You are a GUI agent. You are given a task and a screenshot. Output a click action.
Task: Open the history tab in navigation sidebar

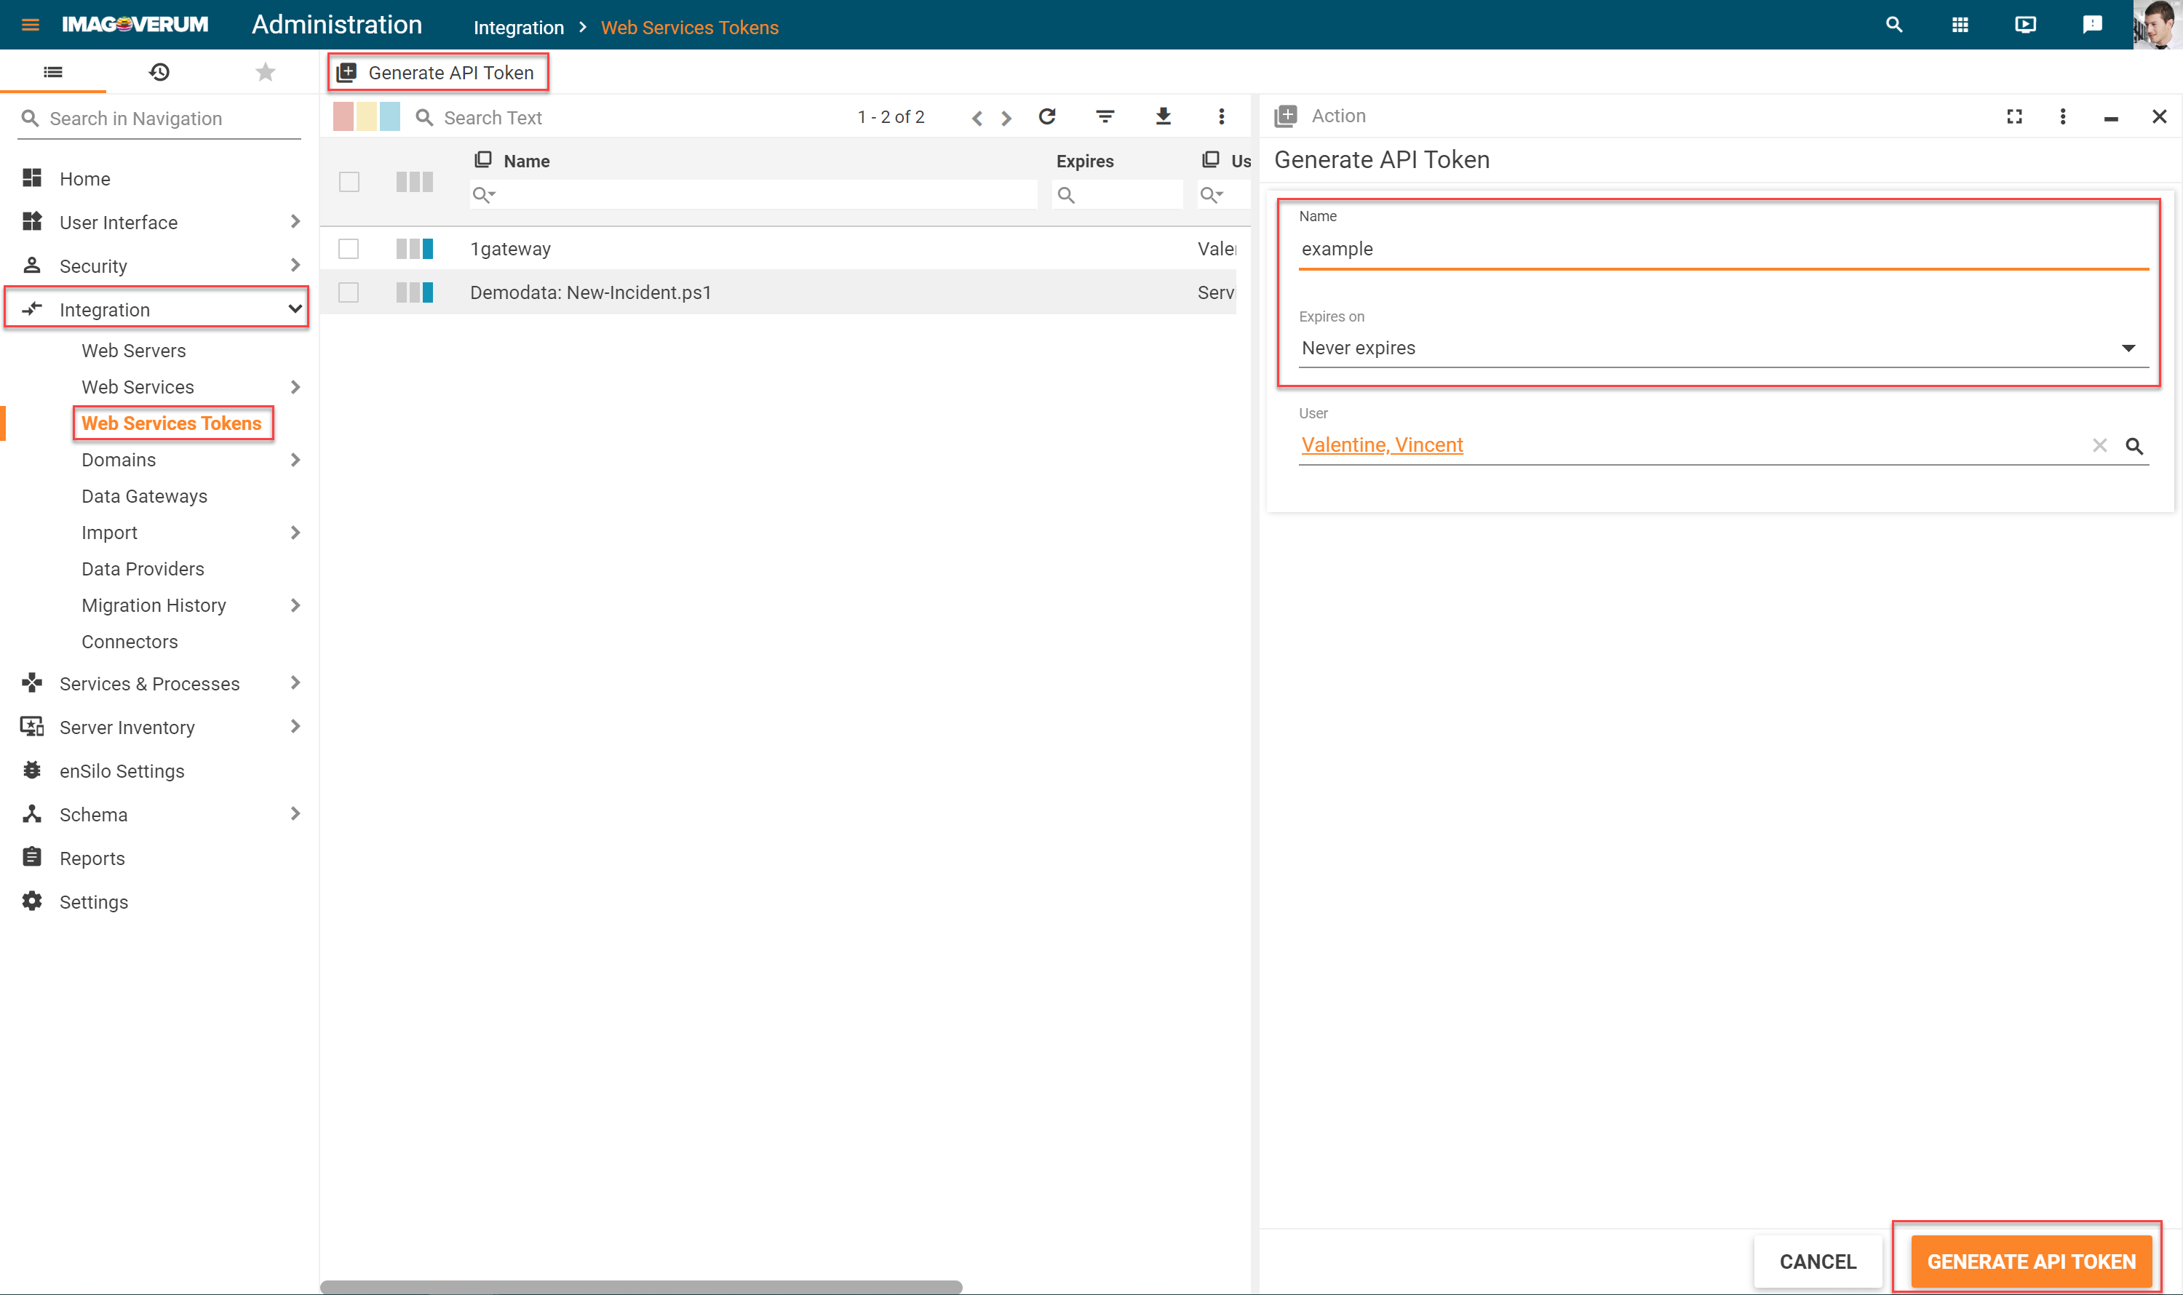(159, 71)
